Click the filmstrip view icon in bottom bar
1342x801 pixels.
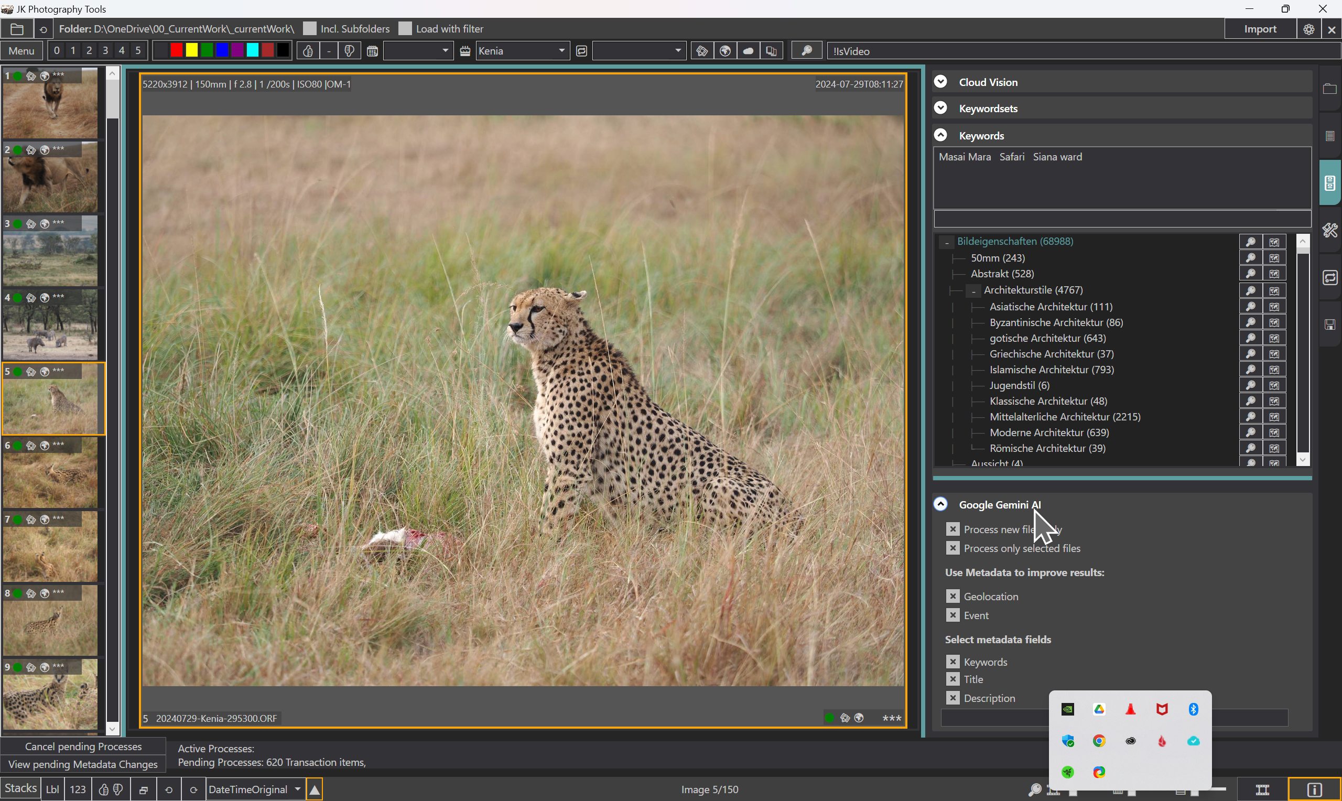(1263, 789)
